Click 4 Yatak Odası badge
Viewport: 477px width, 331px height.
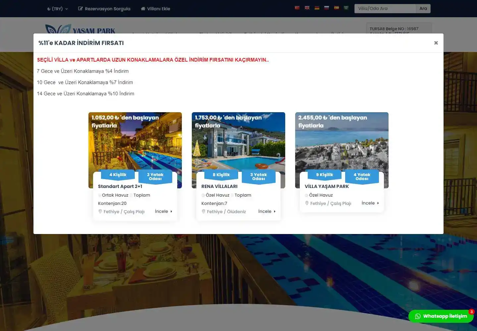tap(362, 176)
